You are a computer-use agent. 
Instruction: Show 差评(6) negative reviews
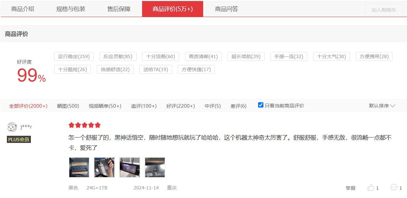tap(239, 106)
